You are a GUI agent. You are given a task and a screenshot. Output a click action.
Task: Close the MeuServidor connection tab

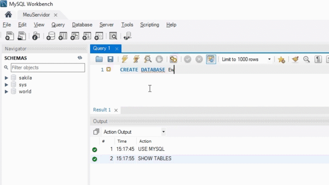click(55, 15)
